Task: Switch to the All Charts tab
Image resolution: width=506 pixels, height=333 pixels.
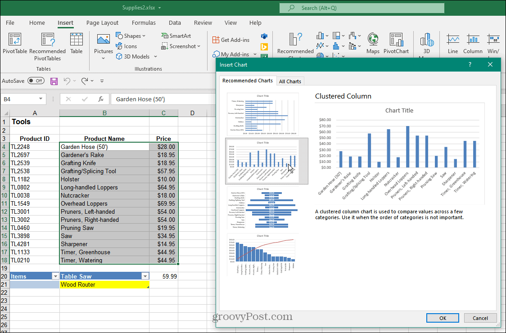Action: [x=290, y=81]
